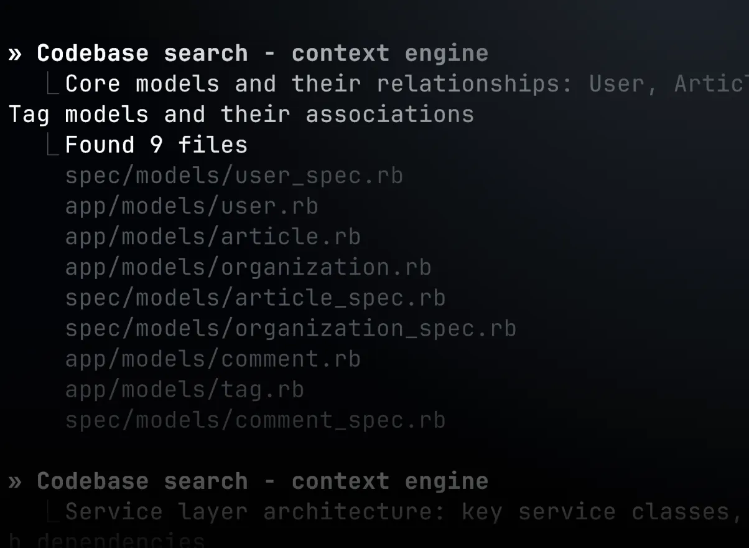Click spec/models/organization_spec.rb path
Viewport: 749px width, 548px height.
pos(291,329)
